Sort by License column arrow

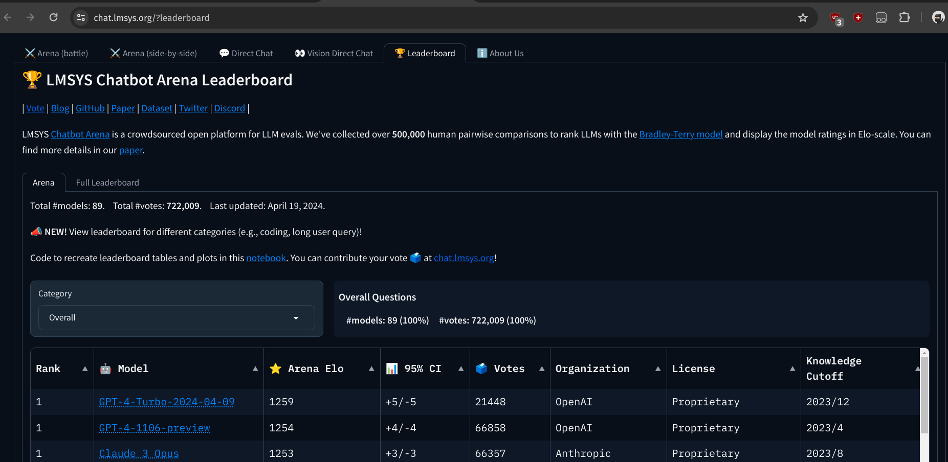[792, 368]
